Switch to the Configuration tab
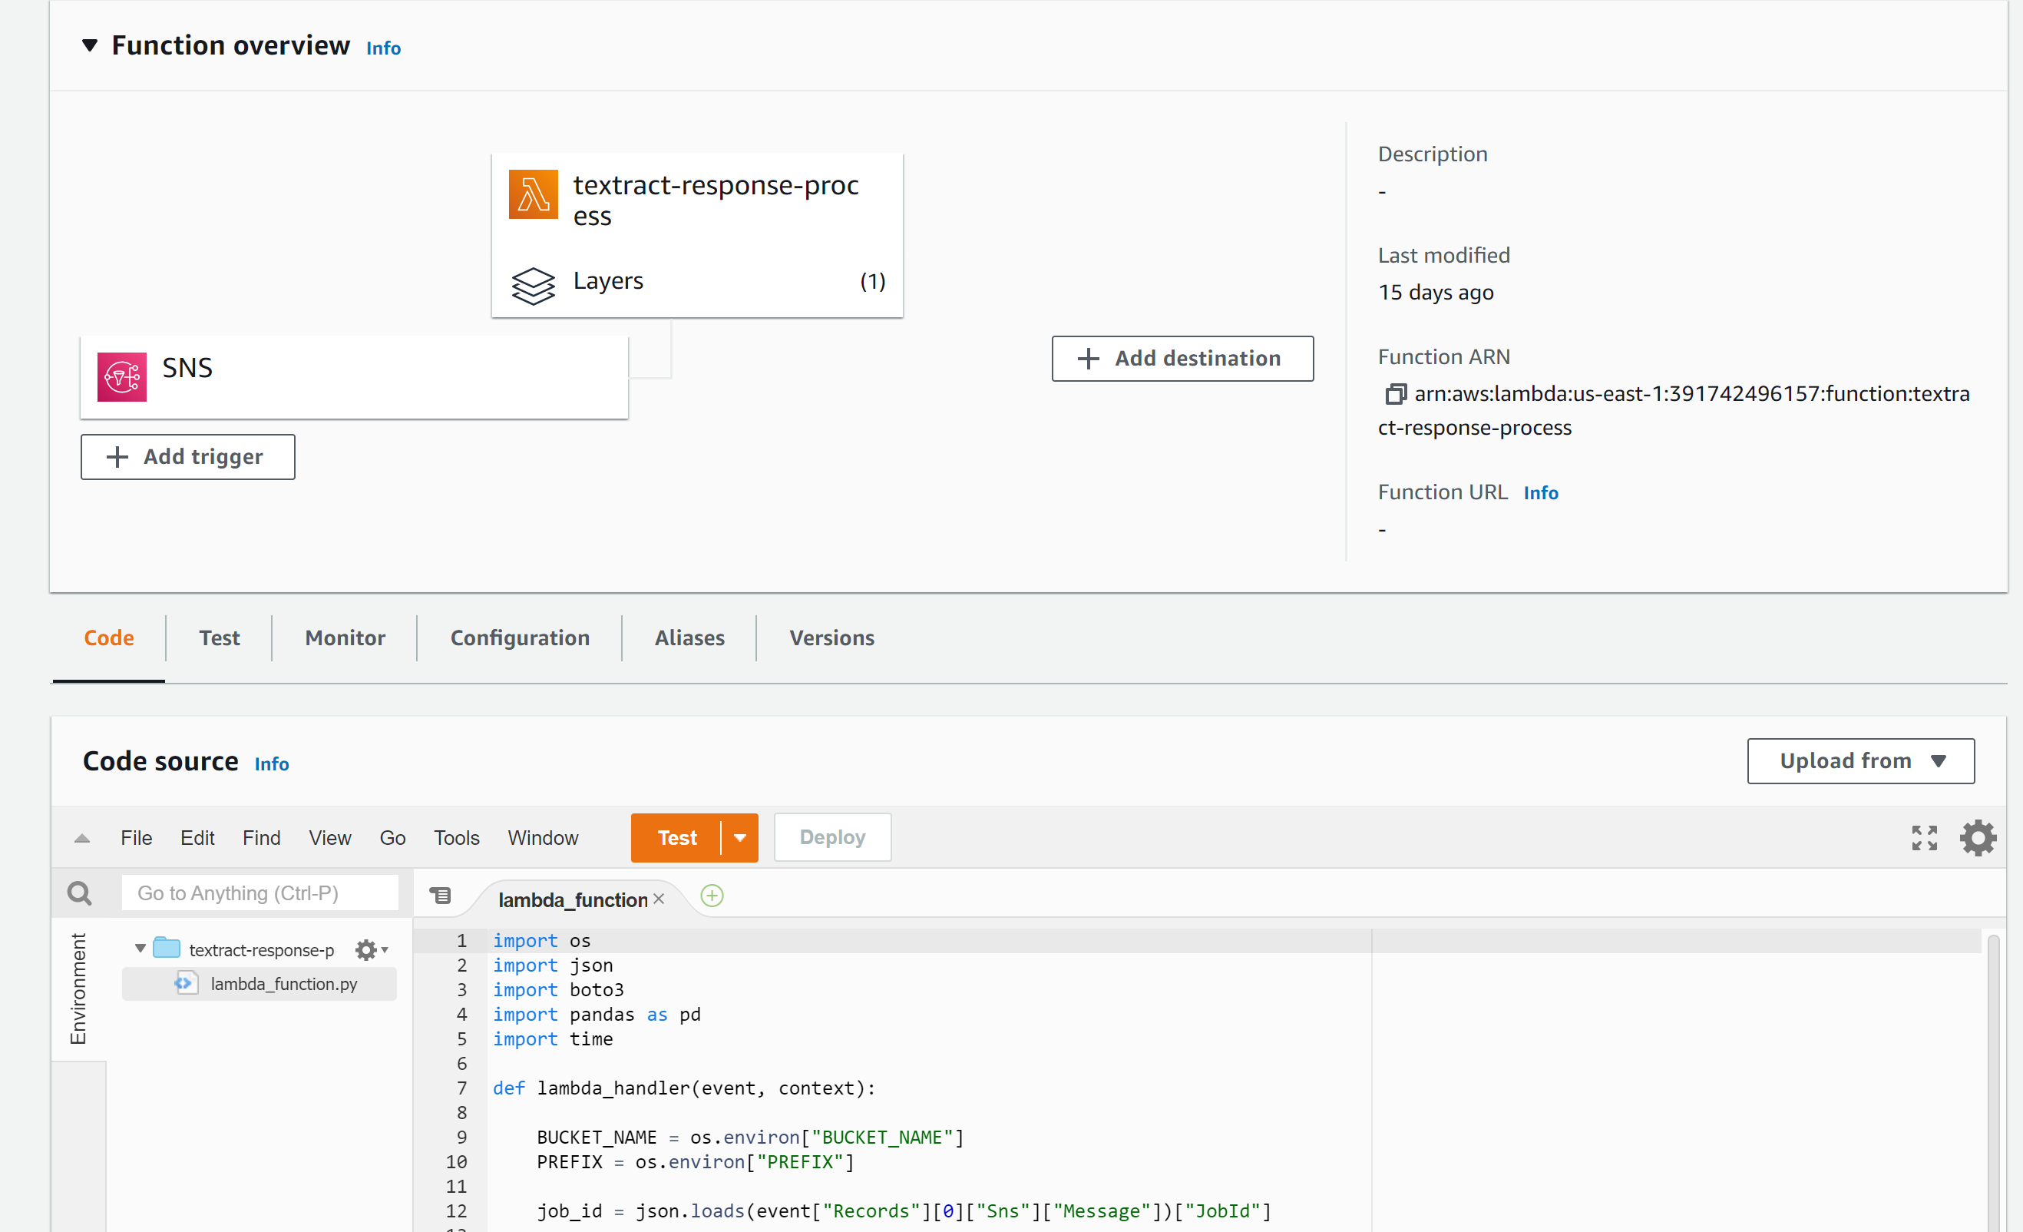This screenshot has height=1232, width=2023. click(x=519, y=638)
